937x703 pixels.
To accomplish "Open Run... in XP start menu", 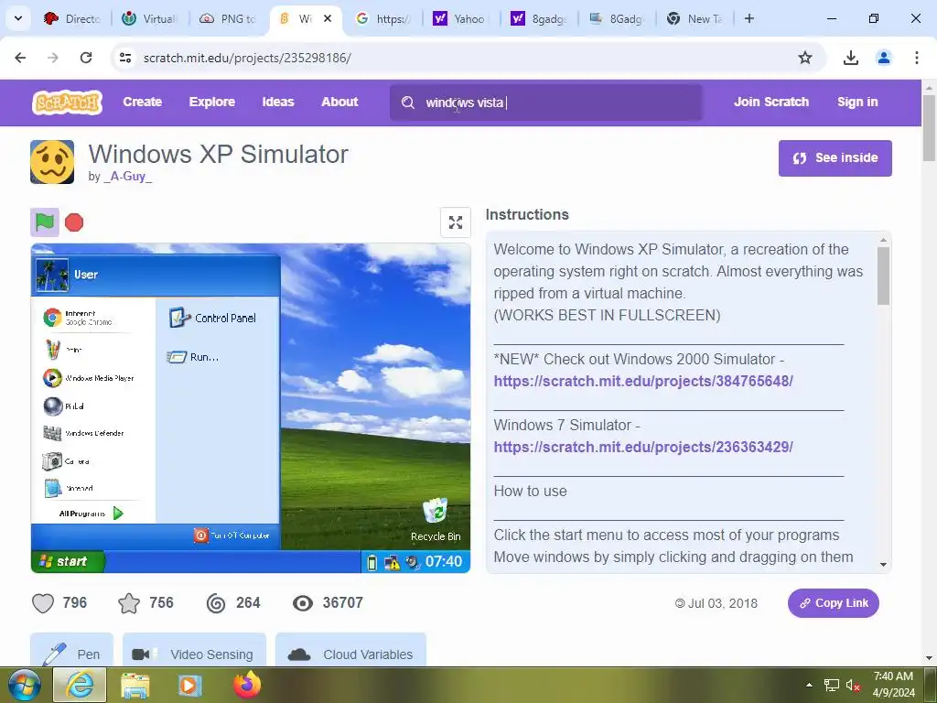I will pos(192,357).
